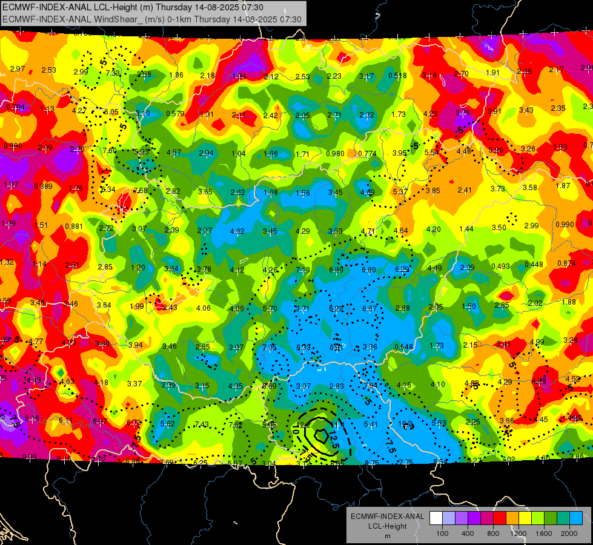Click the legend unit label 'm'
Viewport: 593px width, 545px height.
tap(387, 536)
